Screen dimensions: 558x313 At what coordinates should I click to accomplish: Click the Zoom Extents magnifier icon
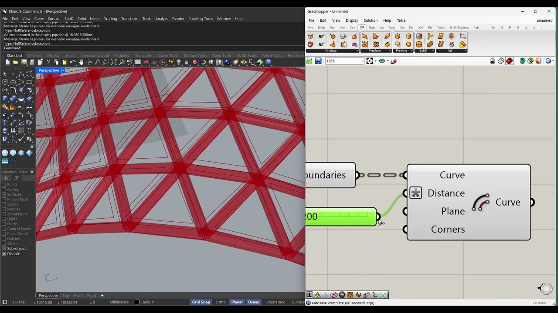coord(113,62)
